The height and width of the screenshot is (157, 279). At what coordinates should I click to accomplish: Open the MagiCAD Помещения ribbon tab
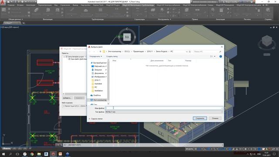pos(225,5)
